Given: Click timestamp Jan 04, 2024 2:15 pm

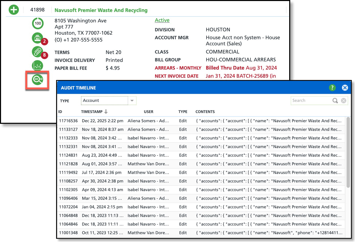Looking at the screenshot, I should [x=102, y=207].
